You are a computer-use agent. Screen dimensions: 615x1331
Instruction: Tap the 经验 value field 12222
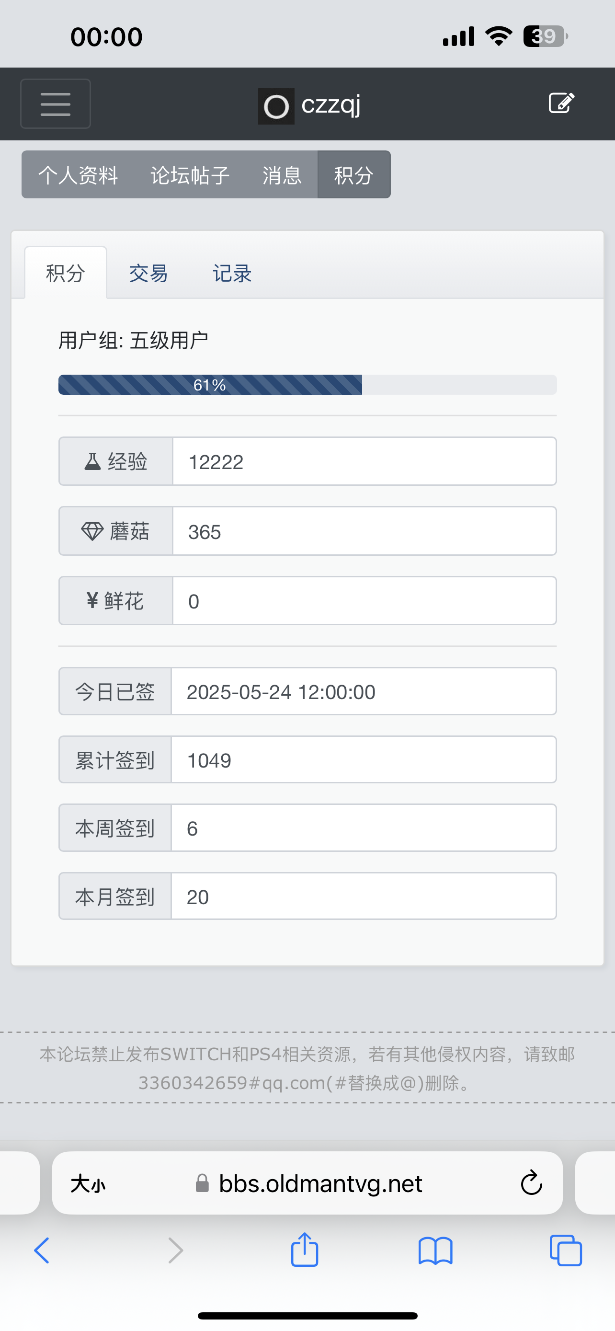(364, 461)
